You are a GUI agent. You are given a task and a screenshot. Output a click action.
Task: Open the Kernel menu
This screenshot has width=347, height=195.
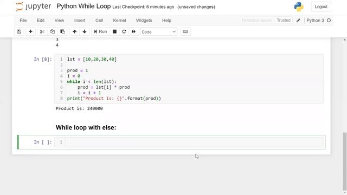click(x=119, y=21)
